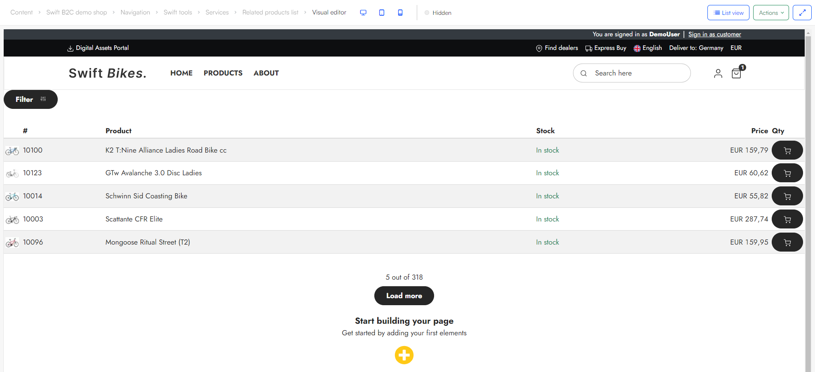Toggle tablet preview mode

click(x=382, y=12)
